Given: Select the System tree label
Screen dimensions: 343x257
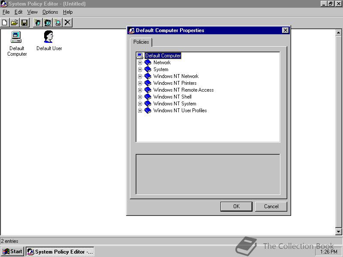Looking at the screenshot, I should [x=161, y=69].
